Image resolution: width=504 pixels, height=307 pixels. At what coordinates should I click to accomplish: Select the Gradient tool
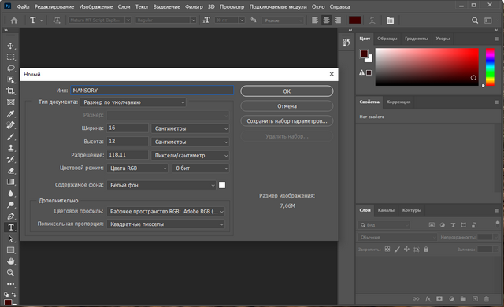(x=10, y=182)
